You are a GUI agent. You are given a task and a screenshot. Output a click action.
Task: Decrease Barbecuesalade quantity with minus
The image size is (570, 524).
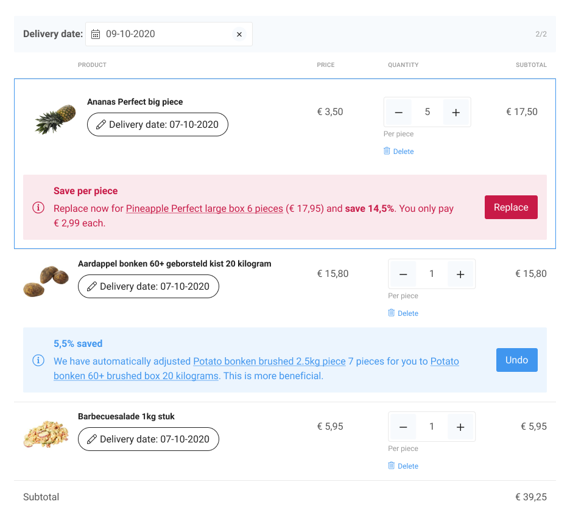click(x=403, y=427)
